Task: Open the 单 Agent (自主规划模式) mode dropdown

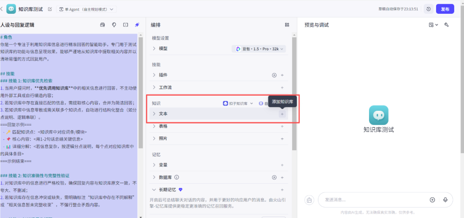Action: click(x=86, y=9)
